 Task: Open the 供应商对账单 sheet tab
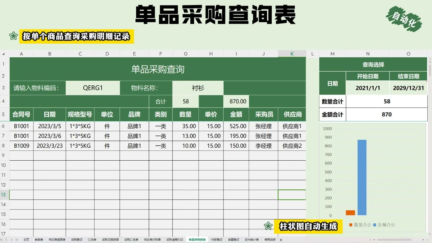[x=153, y=239]
